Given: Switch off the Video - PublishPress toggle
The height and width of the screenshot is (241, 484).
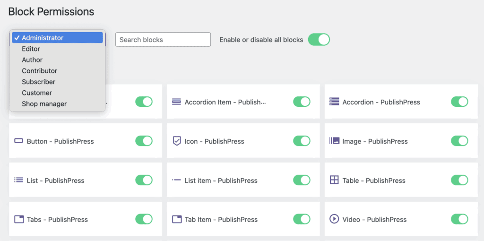Looking at the screenshot, I should (459, 219).
